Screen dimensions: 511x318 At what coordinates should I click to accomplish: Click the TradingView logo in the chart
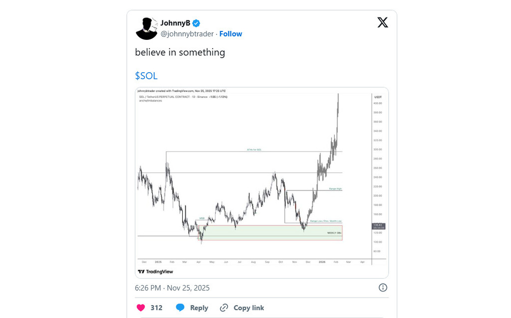156,272
